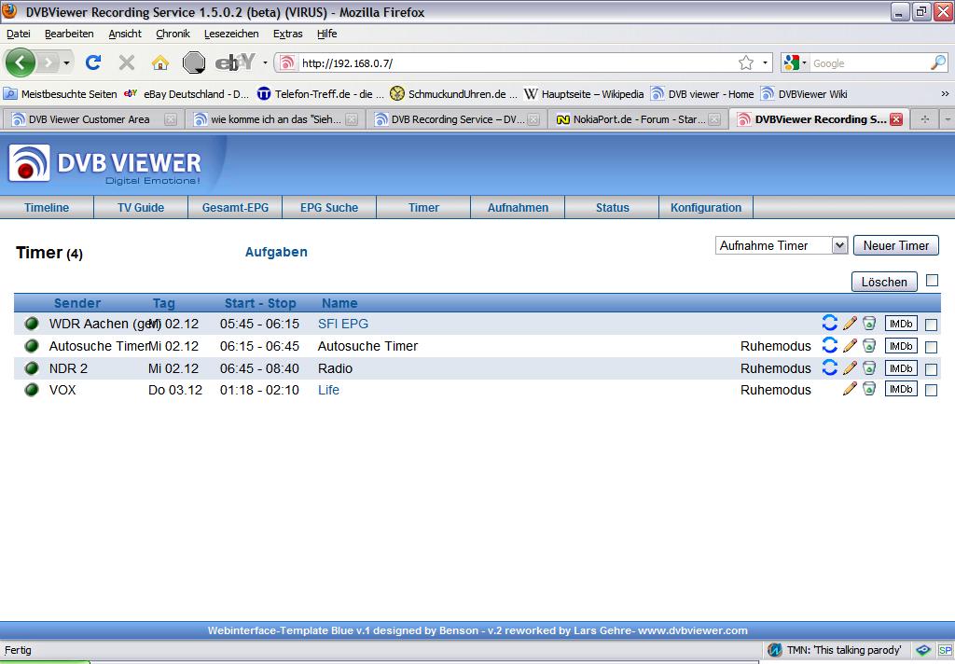
Task: Expand the back/forward history dropdown arrow
Action: [x=66, y=63]
